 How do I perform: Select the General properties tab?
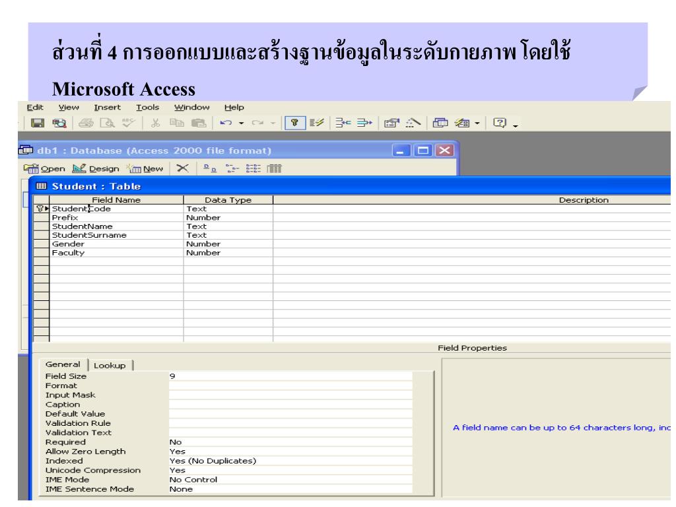(x=63, y=364)
